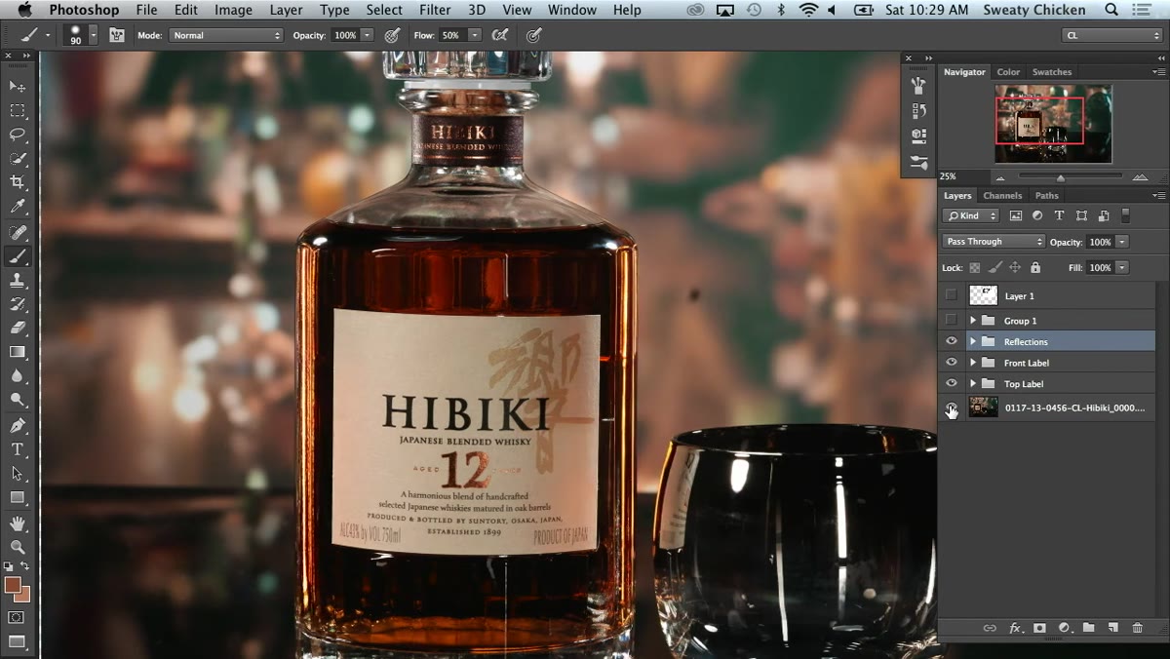
Task: Select the Lasso tool
Action: (x=18, y=135)
